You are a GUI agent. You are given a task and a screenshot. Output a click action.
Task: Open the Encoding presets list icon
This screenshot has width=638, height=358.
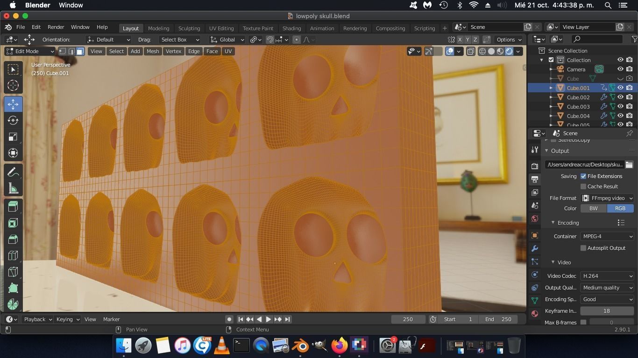pos(621,223)
